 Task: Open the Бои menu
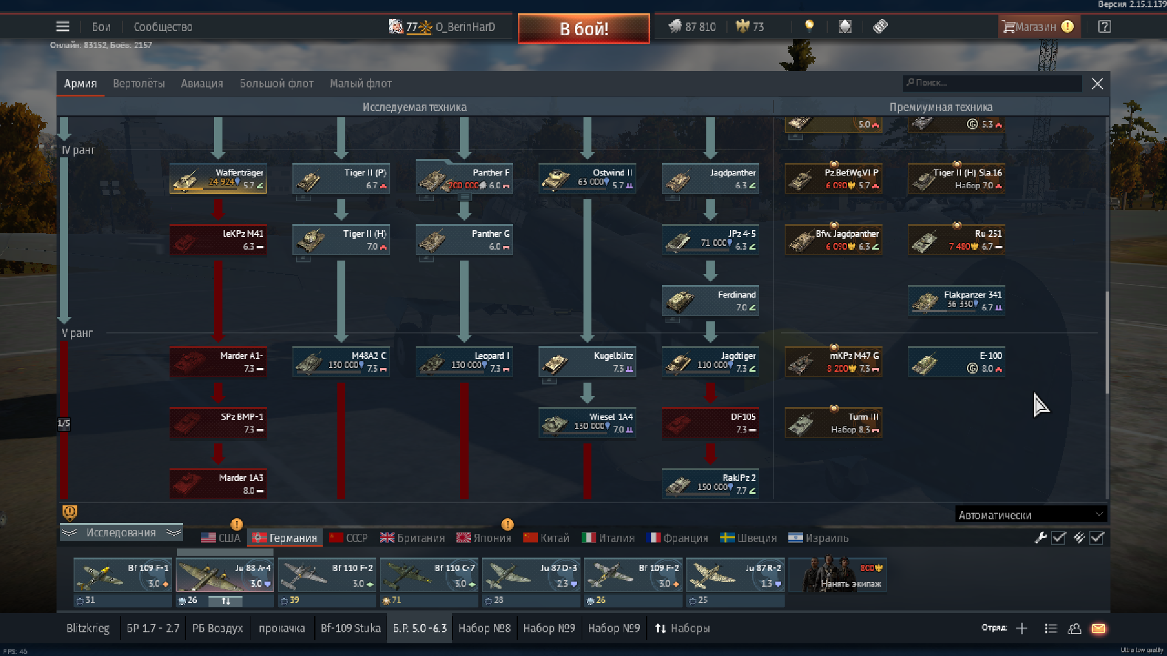pyautogui.click(x=101, y=27)
